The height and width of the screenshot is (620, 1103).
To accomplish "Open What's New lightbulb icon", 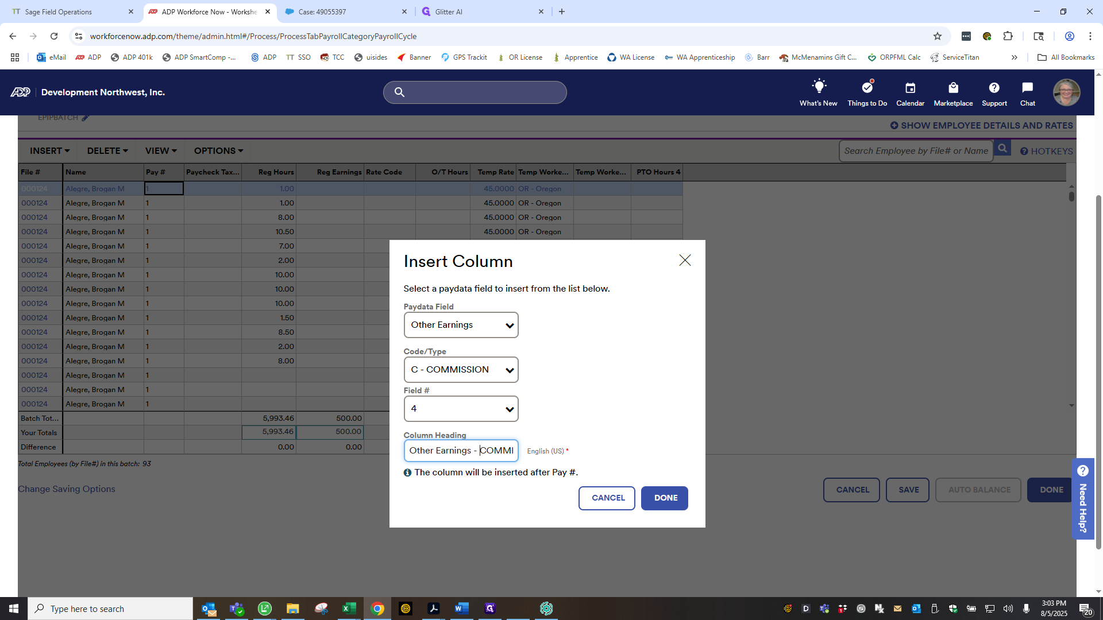I will point(818,93).
